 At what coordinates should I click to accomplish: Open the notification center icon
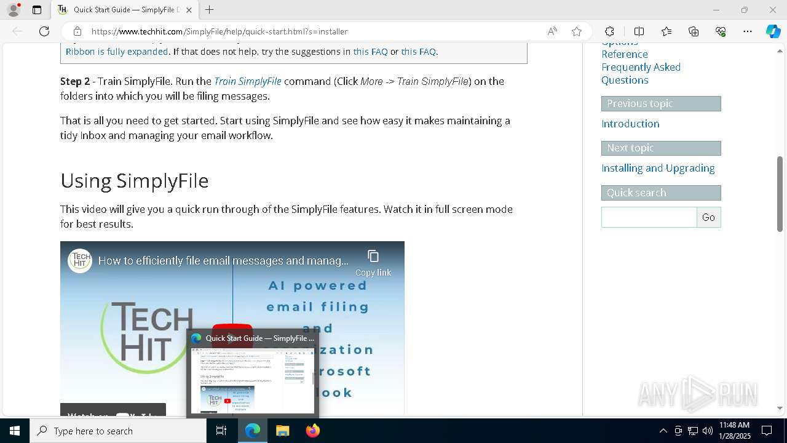[767, 431]
